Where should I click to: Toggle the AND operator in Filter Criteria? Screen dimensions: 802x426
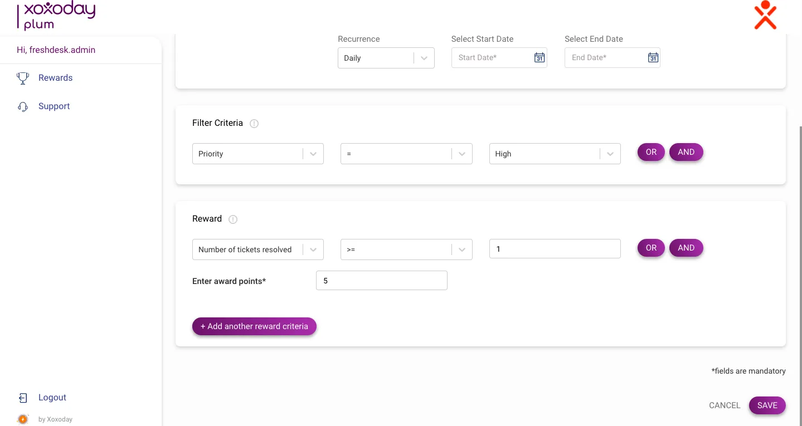(x=686, y=152)
